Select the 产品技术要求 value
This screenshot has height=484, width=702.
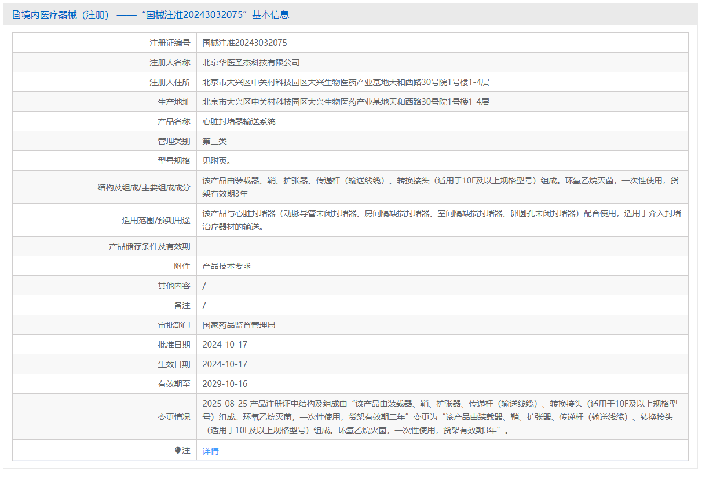[x=227, y=266]
